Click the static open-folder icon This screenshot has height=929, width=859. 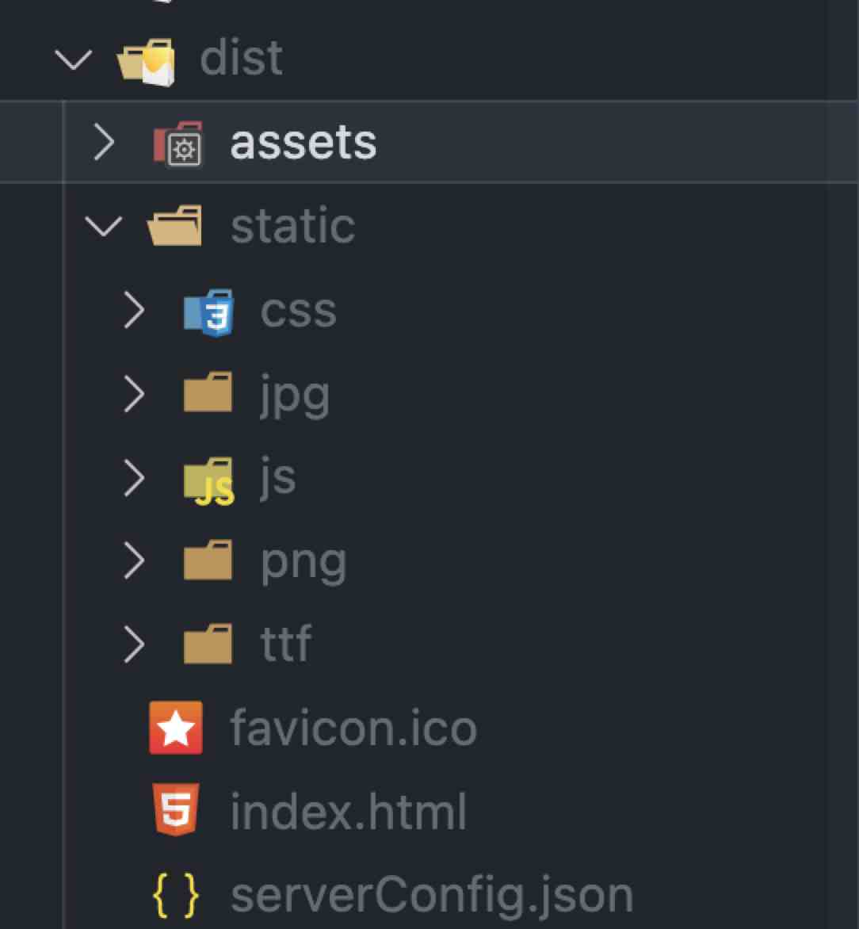174,226
